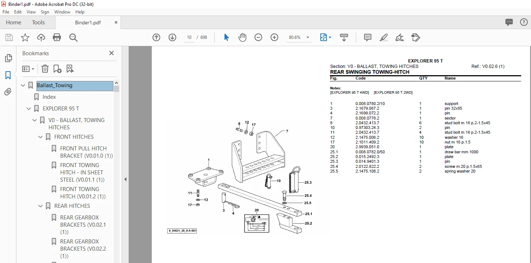531x263 pixels.
Task: Select the Ballast_Towing bookmark
Action: point(75,86)
